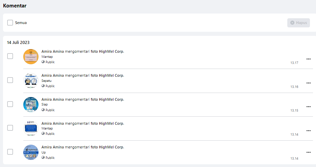Open three-dot menu for Up comment
The width and height of the screenshot is (316, 167).
(308, 152)
